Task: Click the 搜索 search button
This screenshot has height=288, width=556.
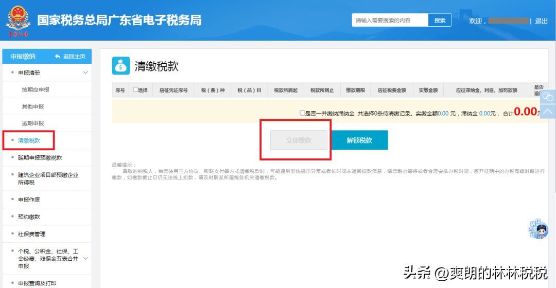Action: click(x=440, y=20)
